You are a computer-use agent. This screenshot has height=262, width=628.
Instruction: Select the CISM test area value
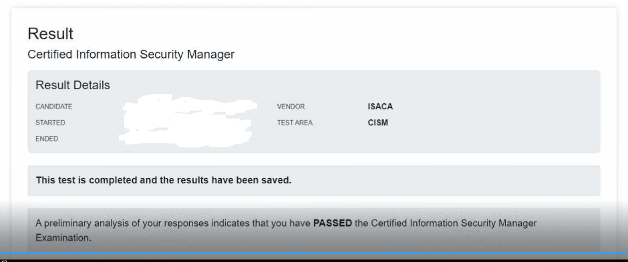pyautogui.click(x=377, y=123)
